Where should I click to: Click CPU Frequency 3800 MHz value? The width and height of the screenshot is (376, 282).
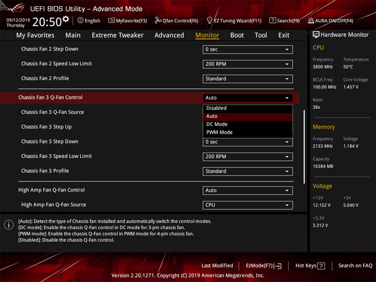pyautogui.click(x=323, y=67)
